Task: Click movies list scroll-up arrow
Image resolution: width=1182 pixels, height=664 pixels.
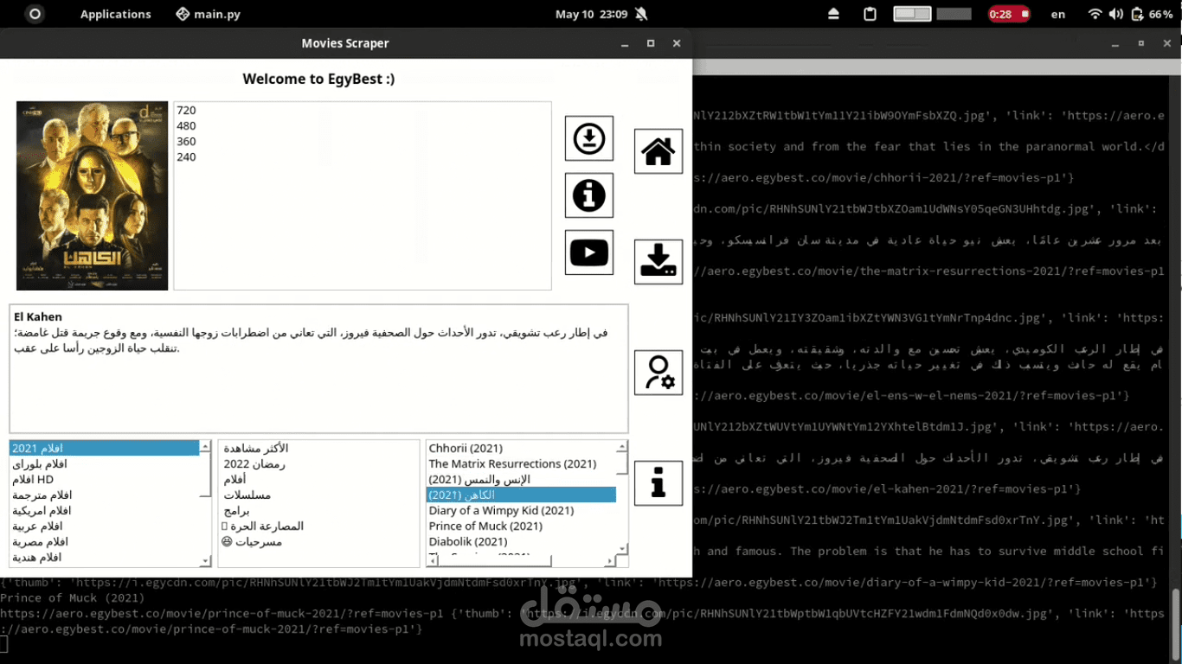Action: [x=621, y=446]
